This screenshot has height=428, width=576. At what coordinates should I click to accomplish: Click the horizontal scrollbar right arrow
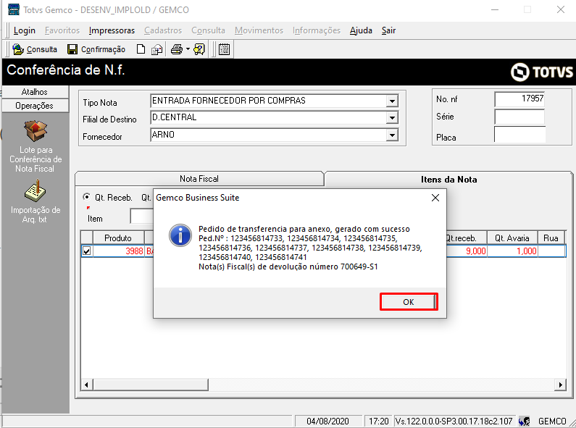click(560, 385)
